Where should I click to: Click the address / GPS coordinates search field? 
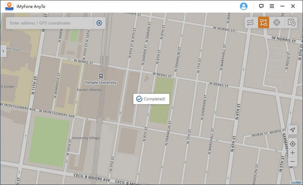click(50, 23)
